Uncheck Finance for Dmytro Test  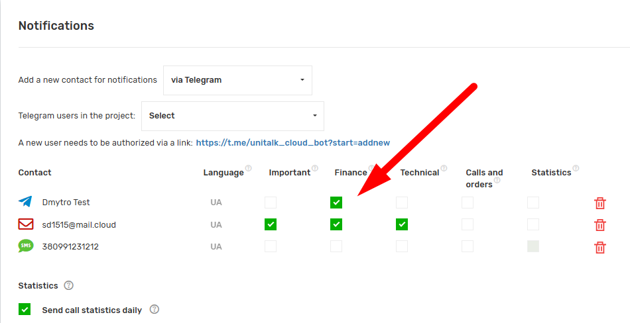(336, 203)
